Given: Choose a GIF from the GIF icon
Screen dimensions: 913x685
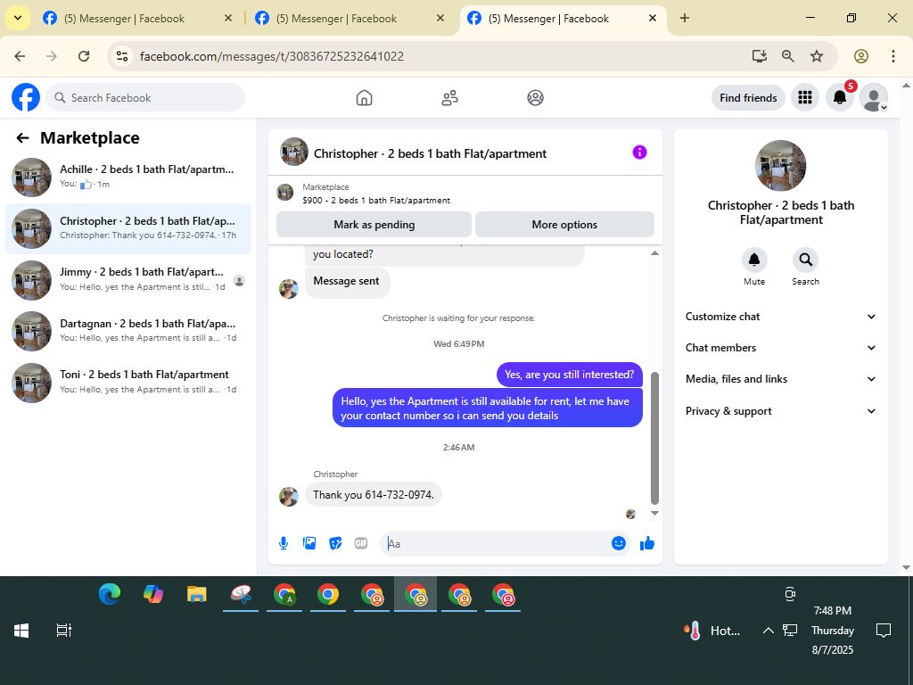Looking at the screenshot, I should [x=361, y=543].
